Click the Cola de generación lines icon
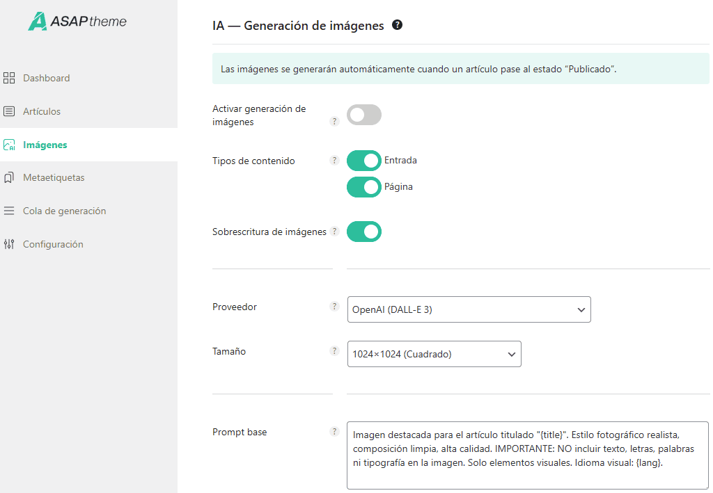Viewport: 713px width, 493px height. click(x=9, y=211)
